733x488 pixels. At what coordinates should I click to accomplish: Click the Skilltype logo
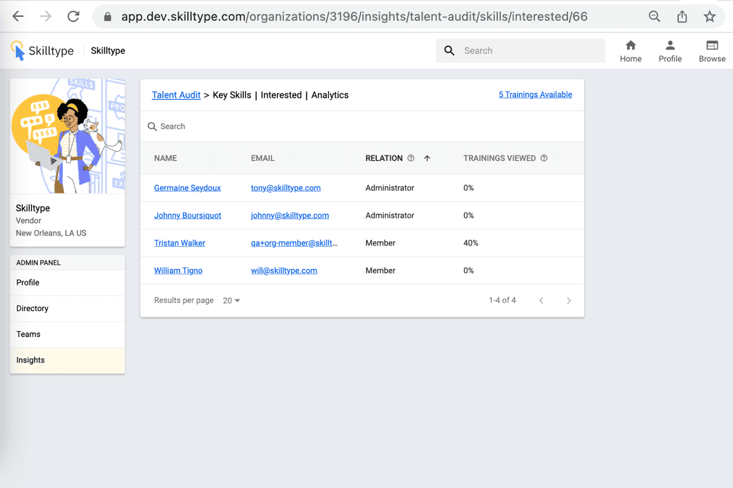click(x=42, y=51)
